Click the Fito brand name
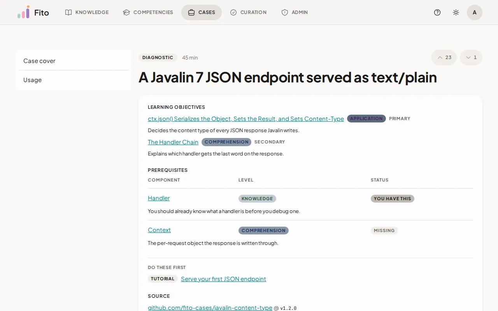 [x=42, y=12]
